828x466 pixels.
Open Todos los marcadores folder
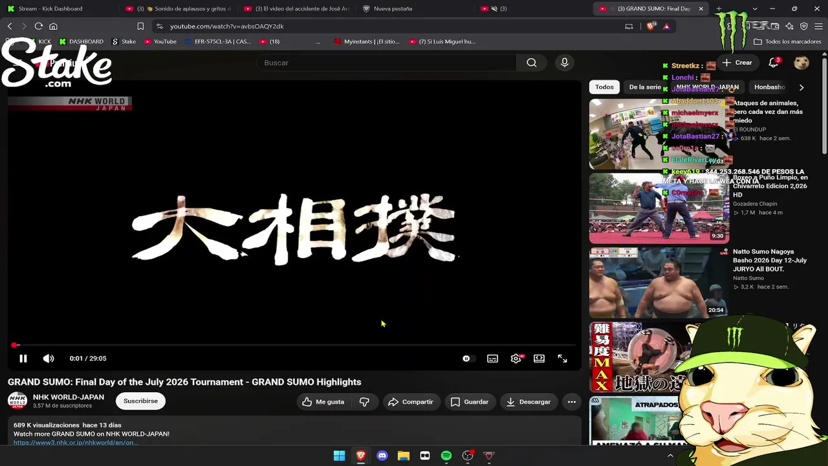pos(787,41)
